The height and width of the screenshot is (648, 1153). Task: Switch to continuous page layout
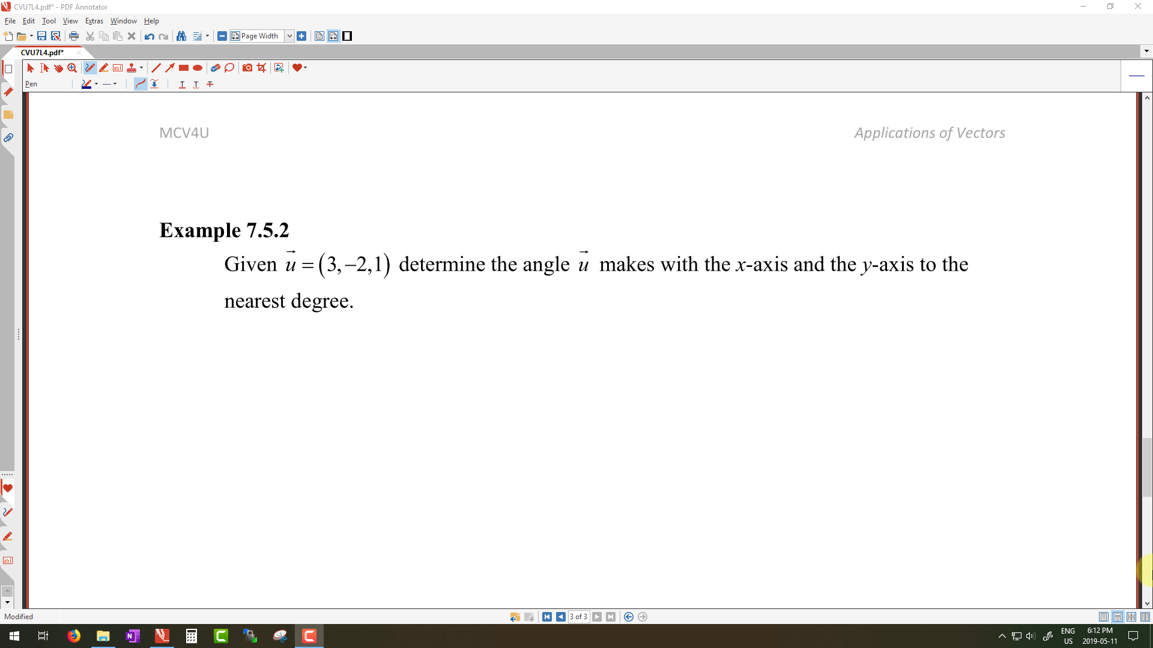click(x=1118, y=617)
